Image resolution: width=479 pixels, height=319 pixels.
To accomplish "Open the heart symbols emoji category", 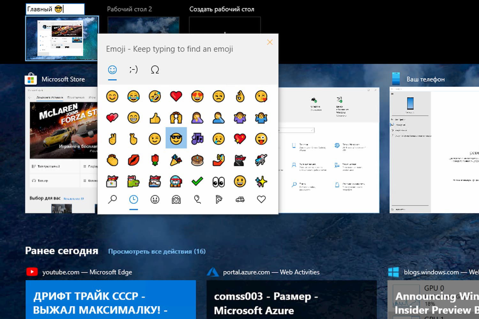I will tap(261, 199).
